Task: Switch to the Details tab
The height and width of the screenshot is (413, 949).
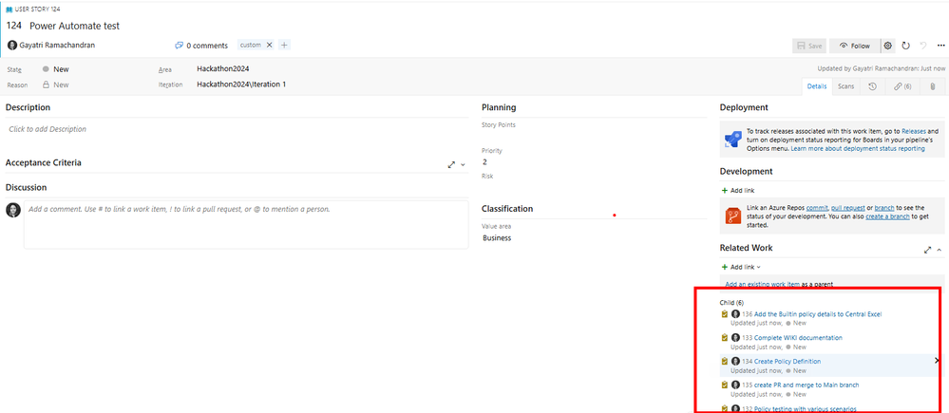Action: (x=816, y=86)
